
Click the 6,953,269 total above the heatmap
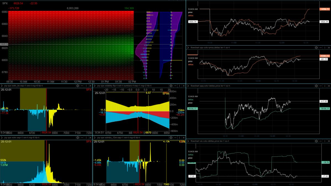(73, 8)
